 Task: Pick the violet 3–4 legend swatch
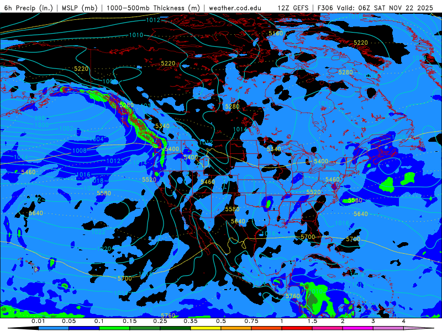coord(388,328)
